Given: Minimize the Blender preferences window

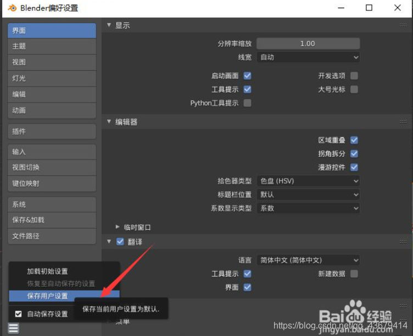Looking at the screenshot, I should point(341,8).
